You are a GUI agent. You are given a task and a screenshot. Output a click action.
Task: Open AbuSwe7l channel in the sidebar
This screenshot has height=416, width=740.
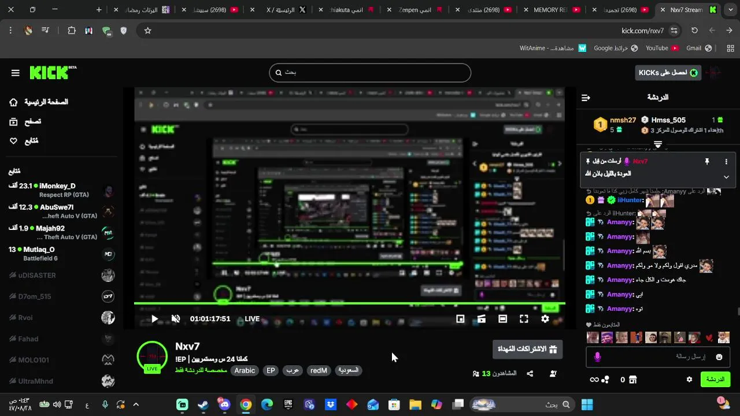(61, 211)
